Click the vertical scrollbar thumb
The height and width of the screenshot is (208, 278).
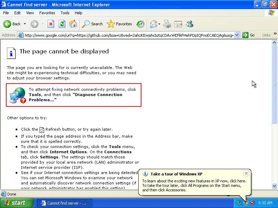click(274, 84)
